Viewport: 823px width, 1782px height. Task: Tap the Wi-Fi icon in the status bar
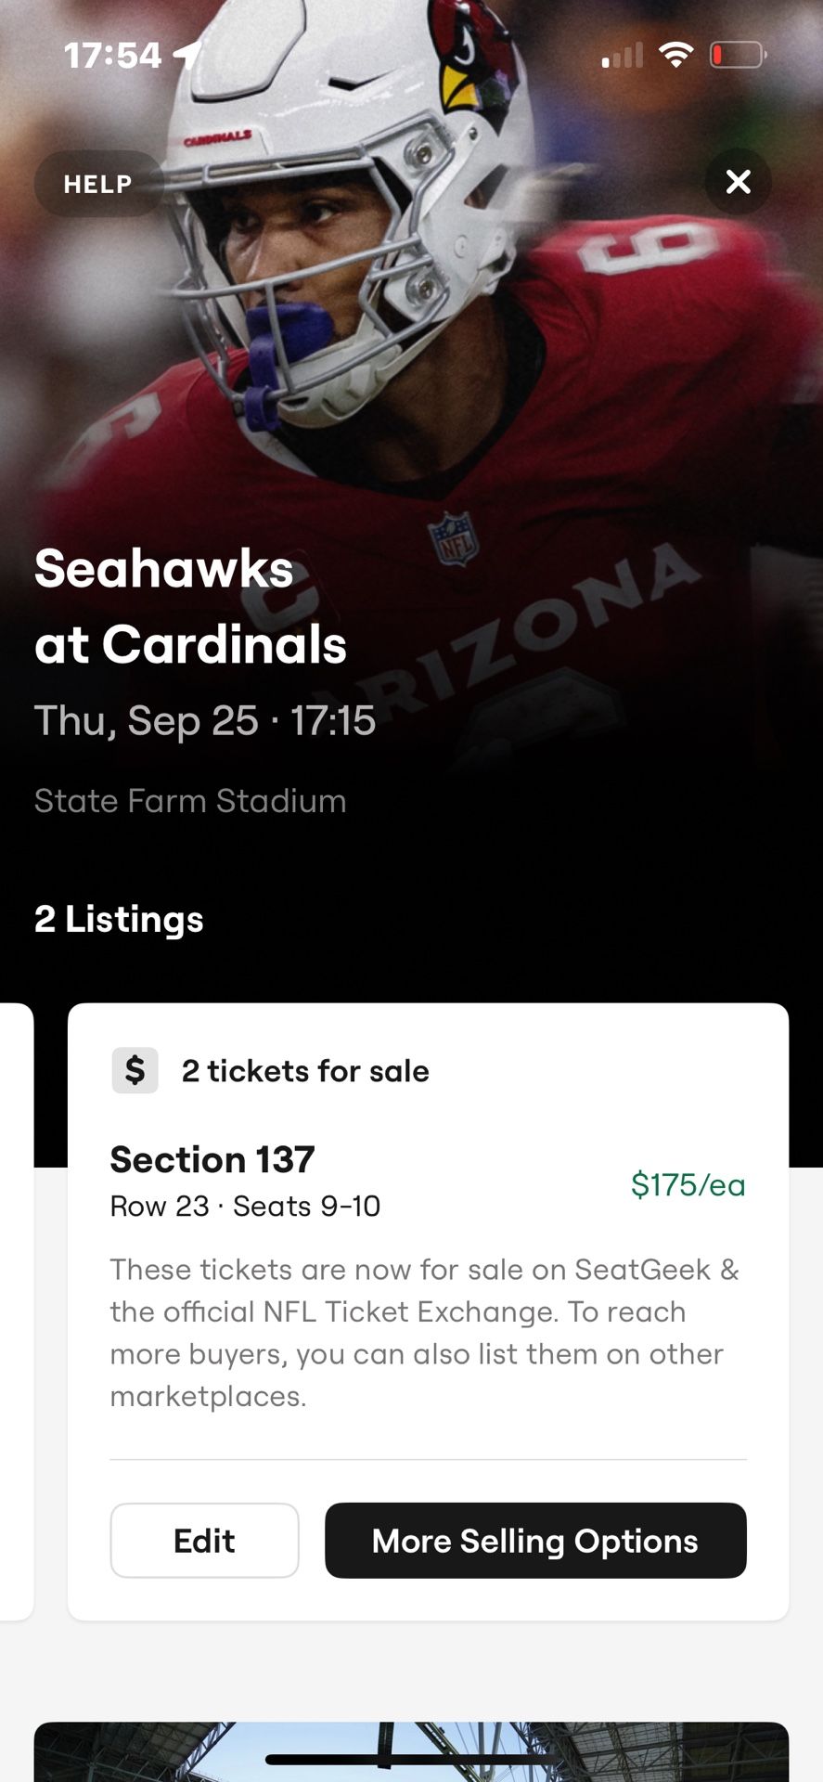tap(676, 55)
